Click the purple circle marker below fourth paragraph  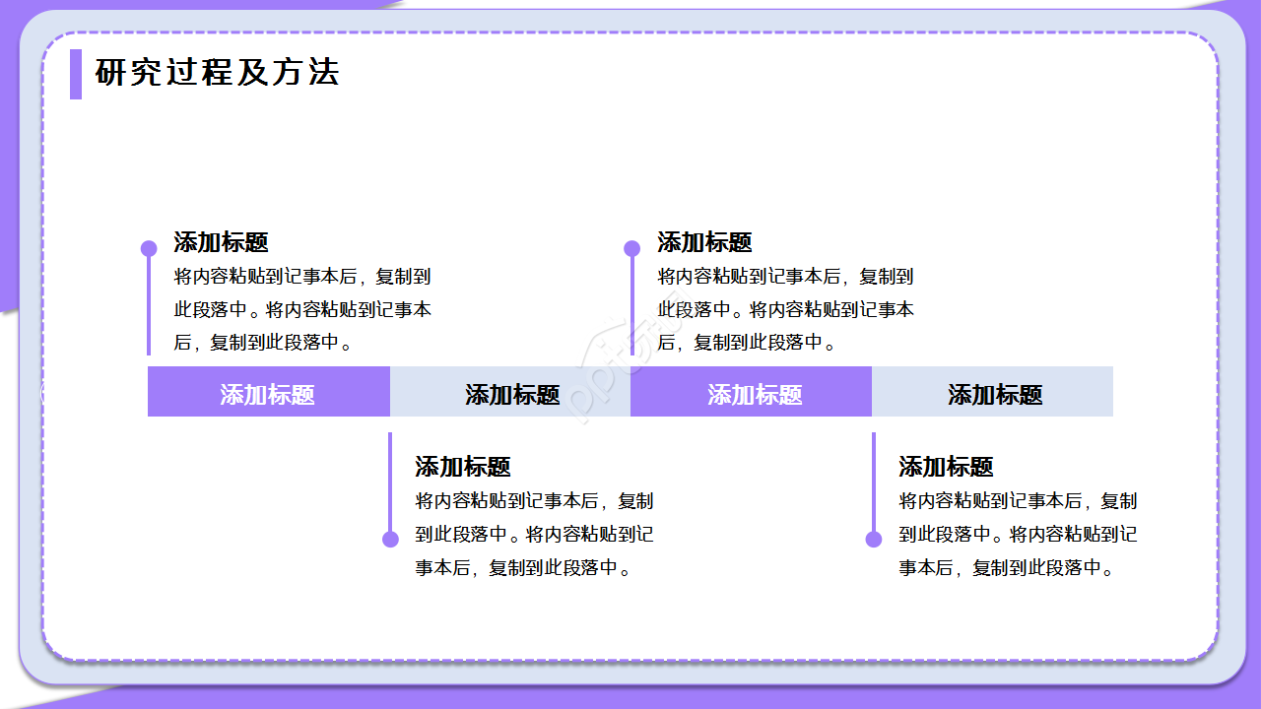pyautogui.click(x=871, y=540)
